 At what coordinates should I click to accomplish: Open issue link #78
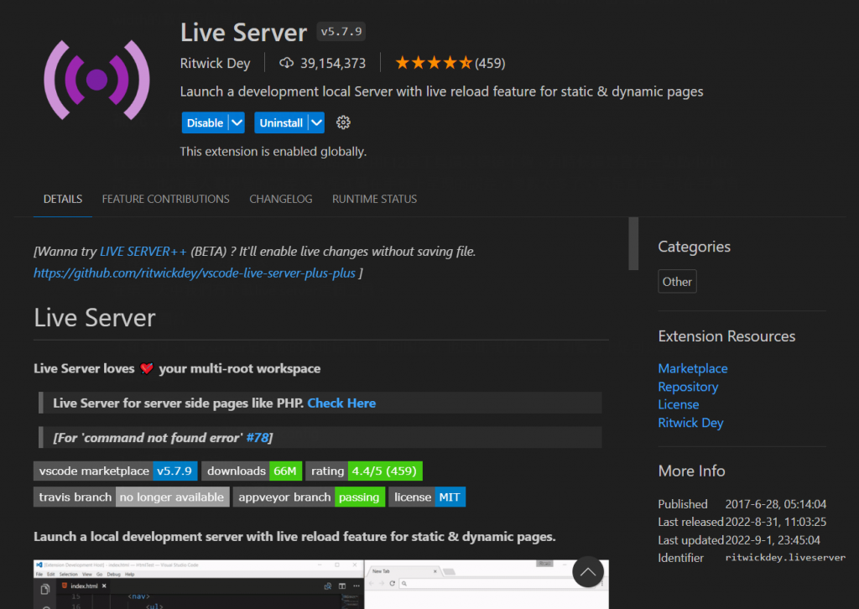pyautogui.click(x=257, y=438)
